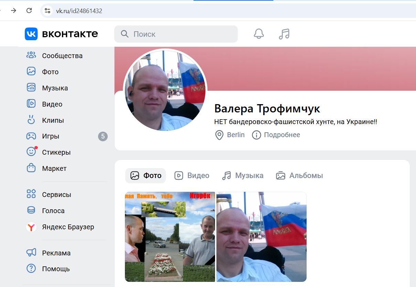416x287 pixels.
Task: Switch to the Фото profile tab
Action: click(146, 176)
